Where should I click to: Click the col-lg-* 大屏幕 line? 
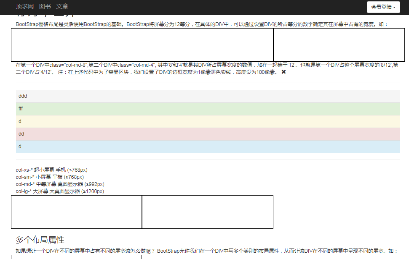click(x=60, y=191)
